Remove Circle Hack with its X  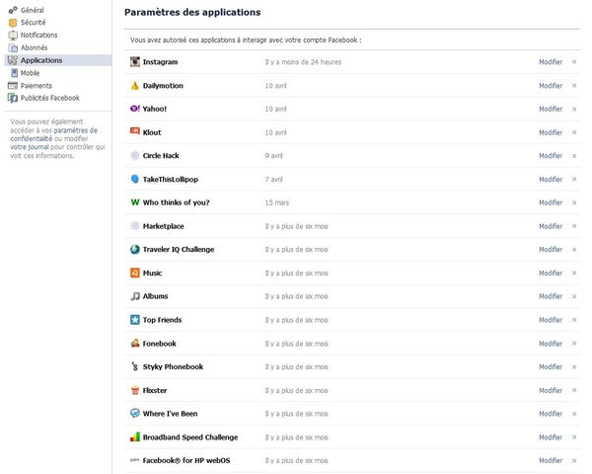pos(574,156)
